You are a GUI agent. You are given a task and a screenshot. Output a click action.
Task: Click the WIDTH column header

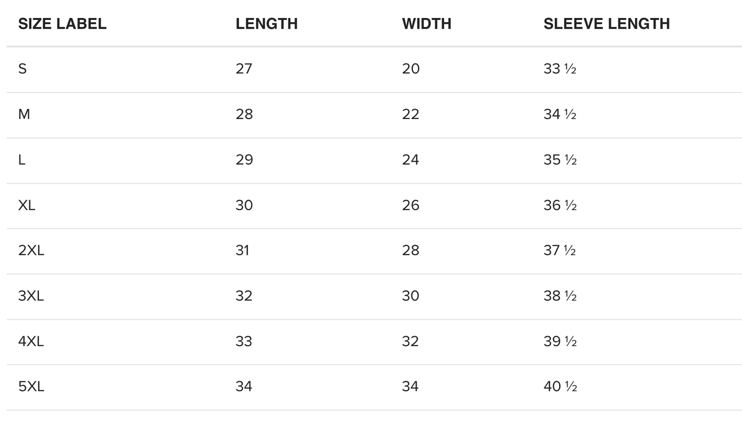pos(426,24)
